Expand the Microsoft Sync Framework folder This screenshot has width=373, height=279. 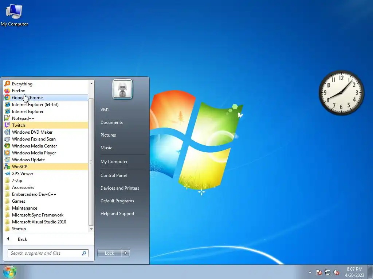click(46, 215)
